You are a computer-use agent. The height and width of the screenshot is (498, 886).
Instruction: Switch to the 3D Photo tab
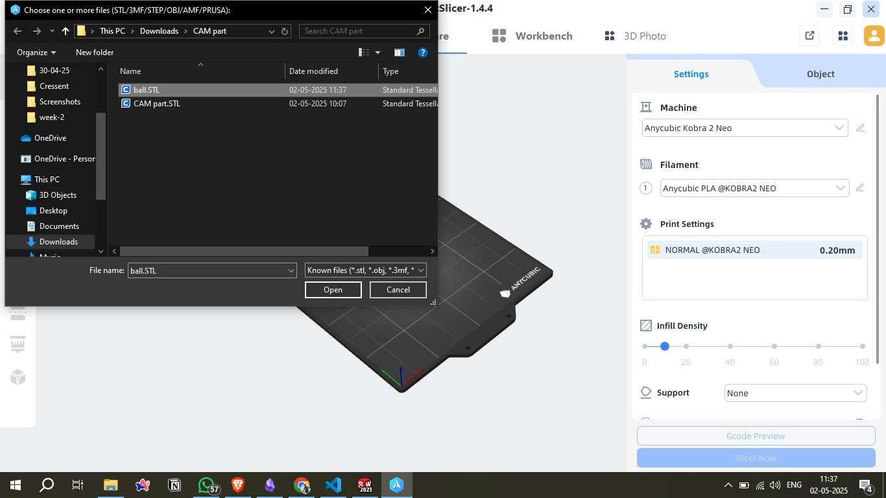[x=635, y=36]
